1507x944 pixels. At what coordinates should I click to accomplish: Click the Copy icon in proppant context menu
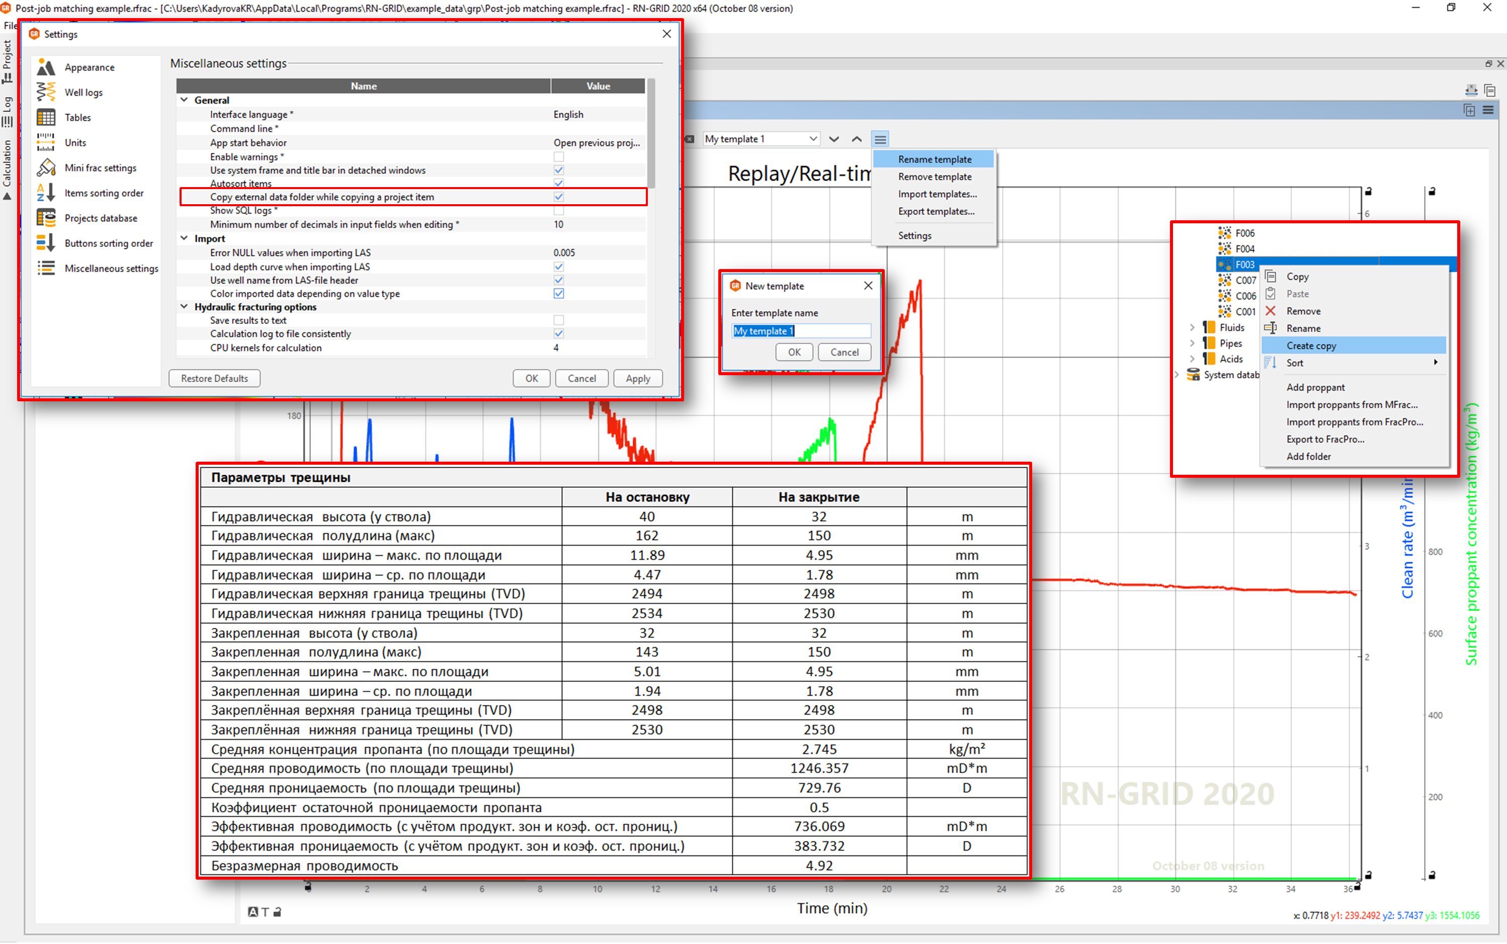[1271, 276]
